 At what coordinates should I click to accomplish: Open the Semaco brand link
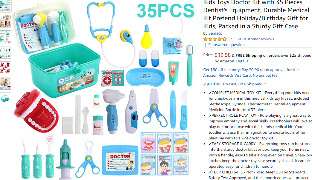click(x=215, y=33)
